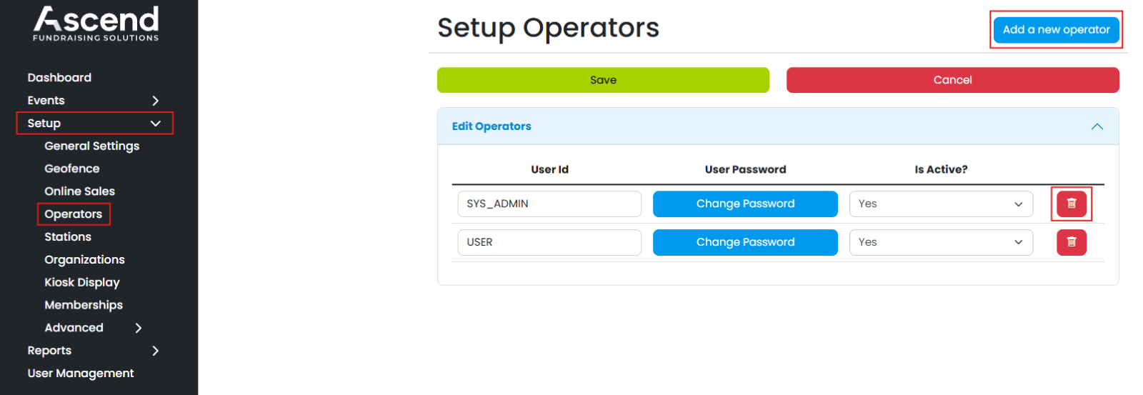Expand the Advanced submenu
Screen dimensions: 1143x395
click(x=139, y=328)
